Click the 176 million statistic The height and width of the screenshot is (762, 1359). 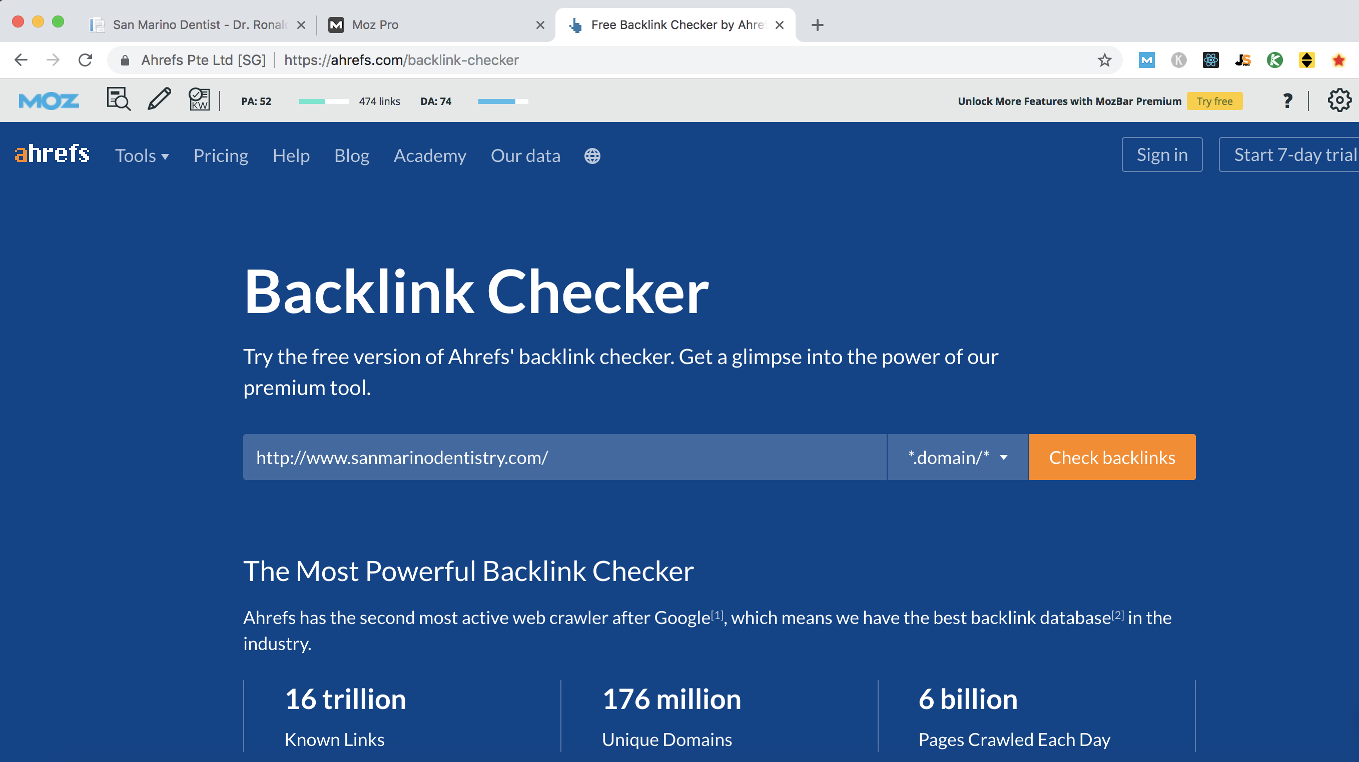tap(671, 699)
